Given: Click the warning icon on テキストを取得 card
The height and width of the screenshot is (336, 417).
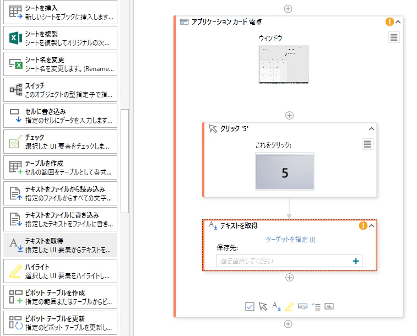Looking at the screenshot, I should [x=363, y=226].
